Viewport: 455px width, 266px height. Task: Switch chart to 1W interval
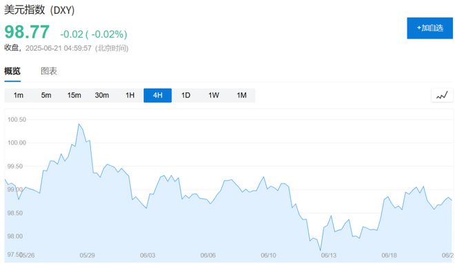point(214,96)
